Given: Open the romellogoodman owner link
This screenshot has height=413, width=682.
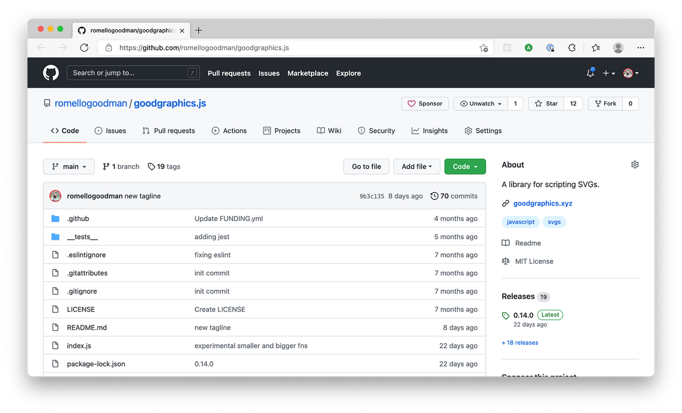Looking at the screenshot, I should pos(91,103).
